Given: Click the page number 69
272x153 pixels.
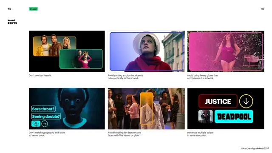Looking at the screenshot, I should pos(263,9).
